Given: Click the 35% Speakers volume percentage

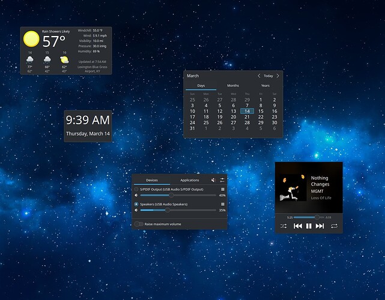Looking at the screenshot, I should click(222, 210).
